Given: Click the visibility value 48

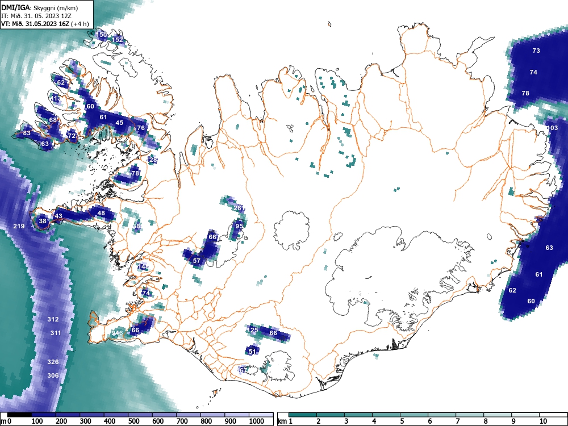Looking at the screenshot, I should click(101, 213).
